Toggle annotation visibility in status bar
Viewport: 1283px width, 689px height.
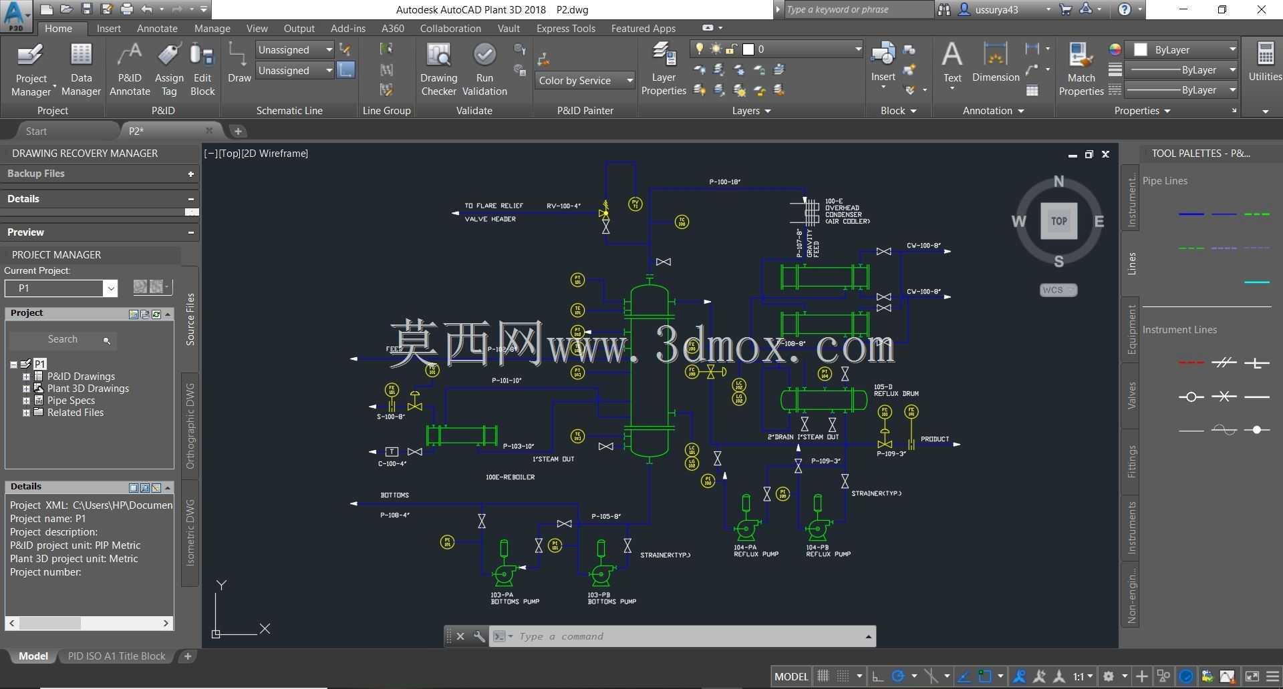1019,676
